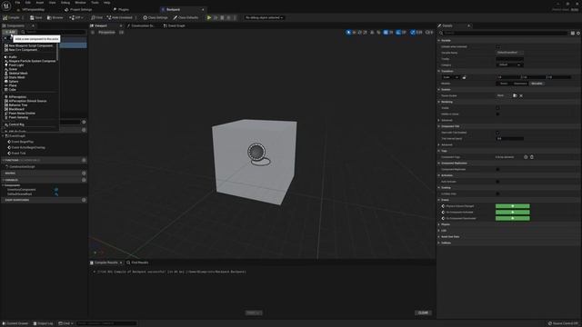Open the debug object selector dropdown

[264, 17]
